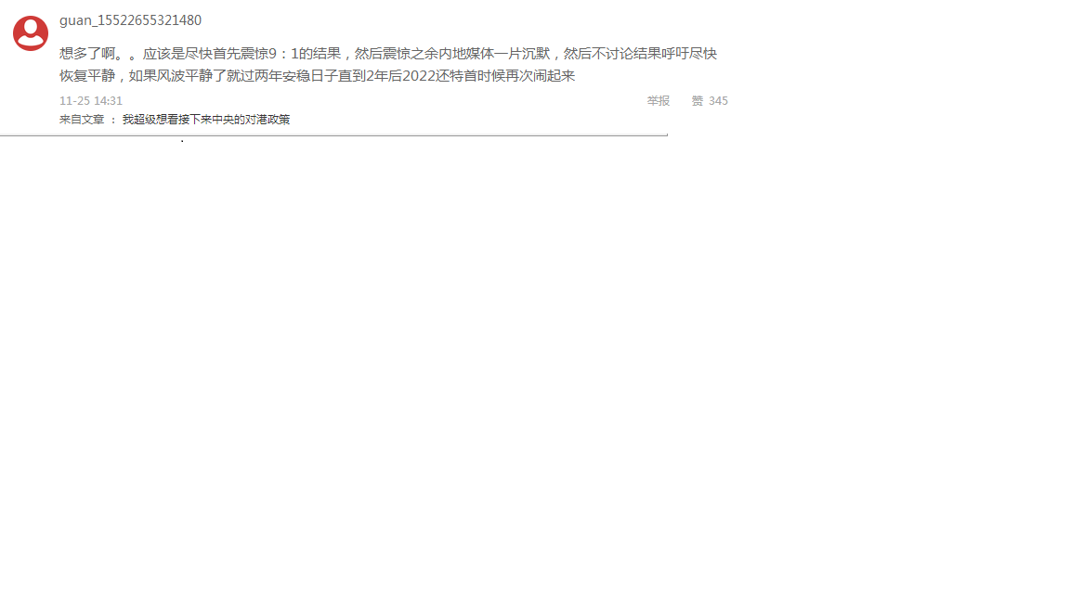This screenshot has width=1070, height=601.
Task: Like the comment with 赞
Action: 698,101
